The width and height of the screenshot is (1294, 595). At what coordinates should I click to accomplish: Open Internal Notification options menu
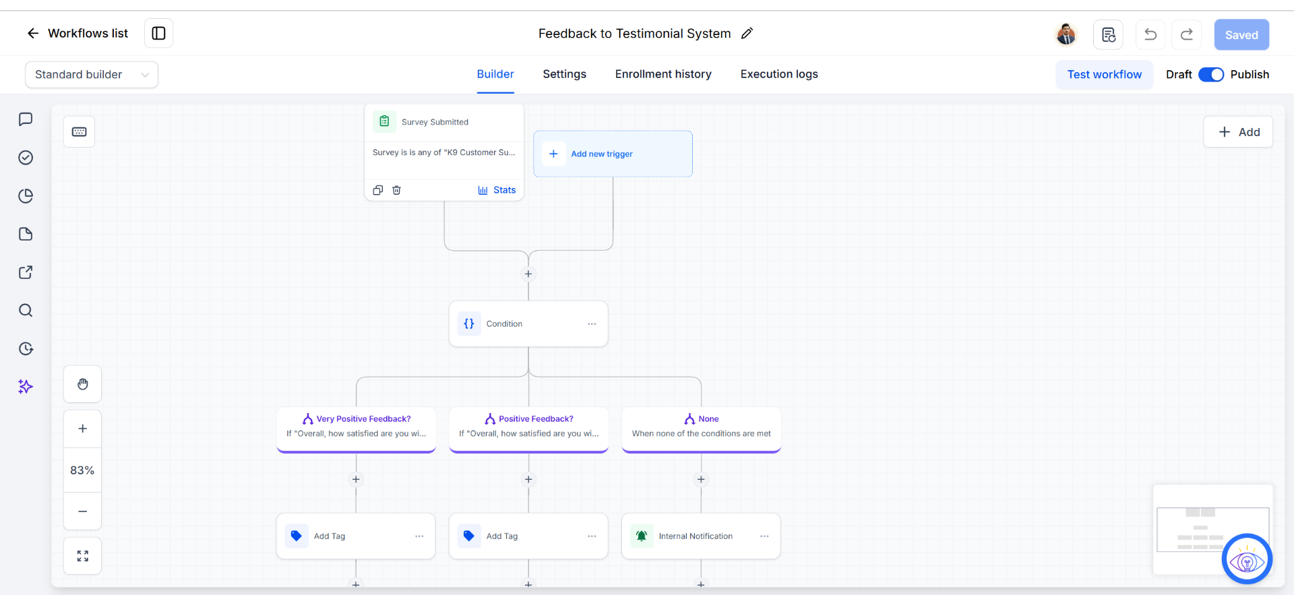[x=764, y=536]
